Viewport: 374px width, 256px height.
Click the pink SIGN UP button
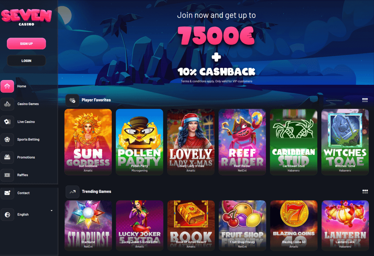[26, 44]
